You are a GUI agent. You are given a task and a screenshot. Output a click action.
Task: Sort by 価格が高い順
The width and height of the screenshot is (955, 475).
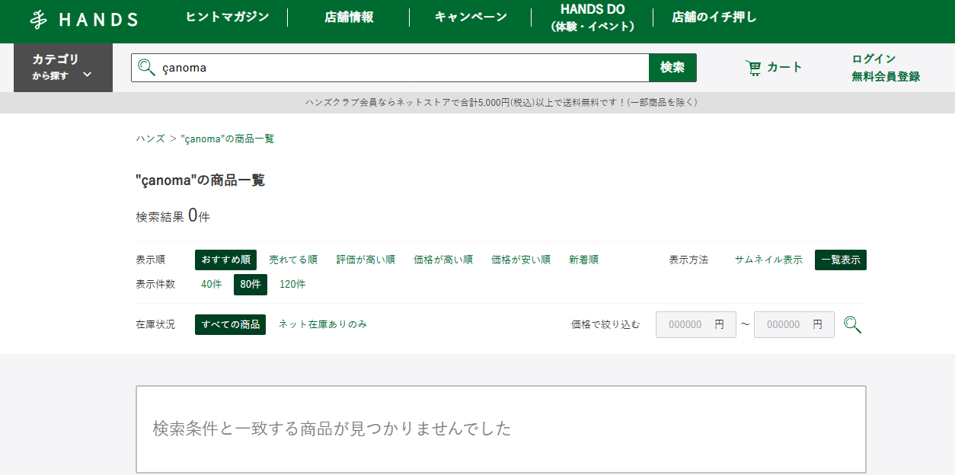pos(443,260)
